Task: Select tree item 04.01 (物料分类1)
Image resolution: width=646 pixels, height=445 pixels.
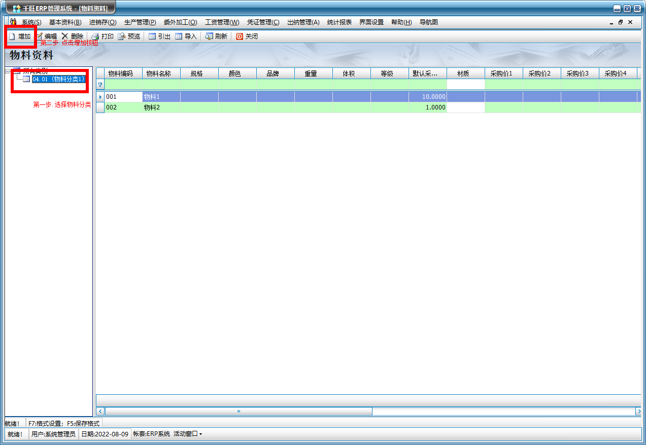Action: point(58,79)
